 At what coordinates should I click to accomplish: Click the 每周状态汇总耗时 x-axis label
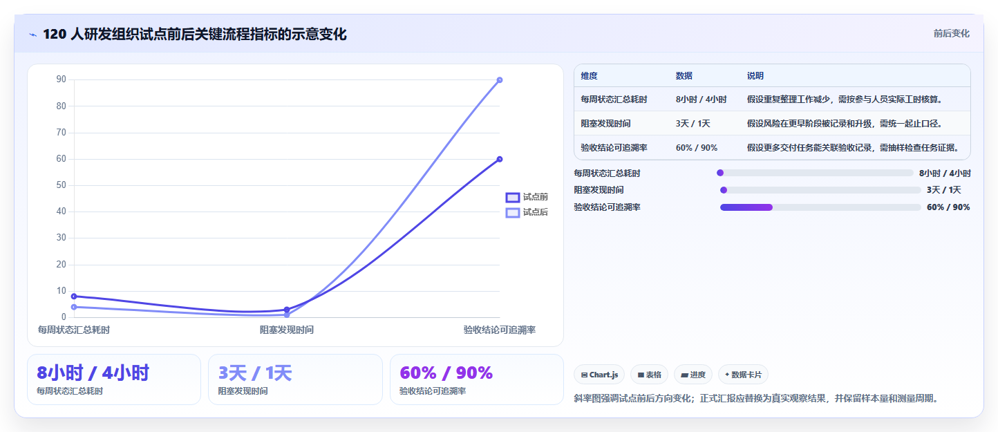pos(74,330)
